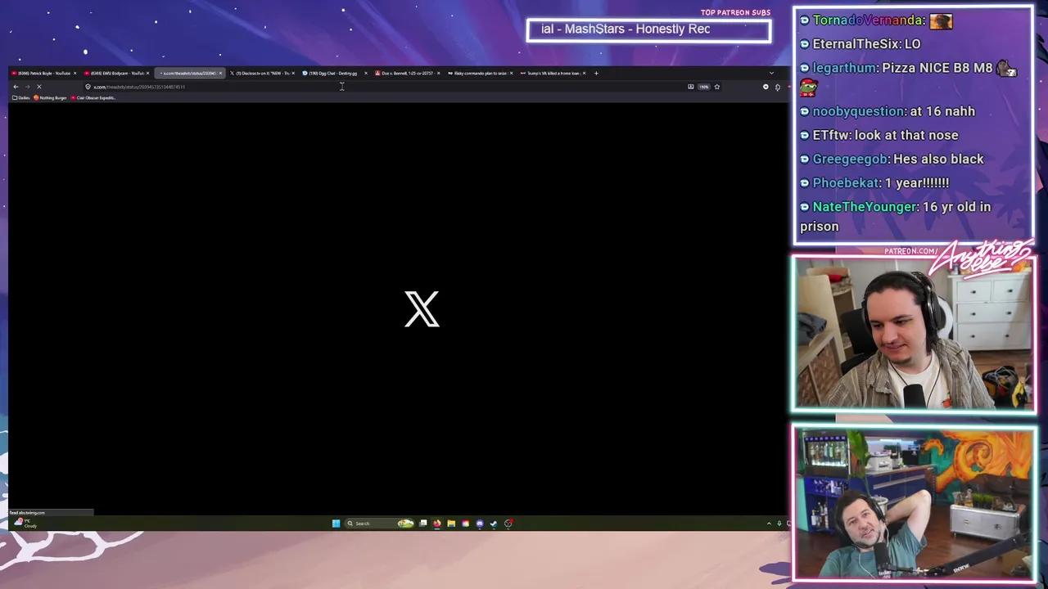
Task: Click the X logo on loading page
Action: click(x=422, y=309)
